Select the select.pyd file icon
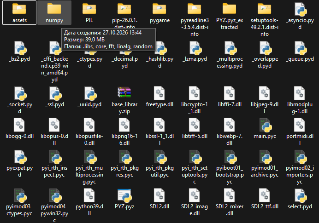 click(x=300, y=195)
